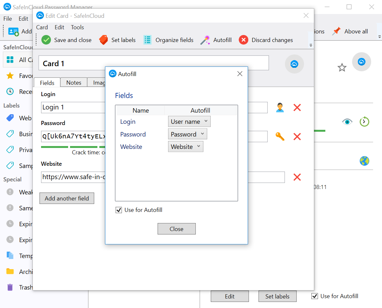This screenshot has width=382, height=308.
Task: Click the user avatar icon beside Login field
Action: (280, 108)
